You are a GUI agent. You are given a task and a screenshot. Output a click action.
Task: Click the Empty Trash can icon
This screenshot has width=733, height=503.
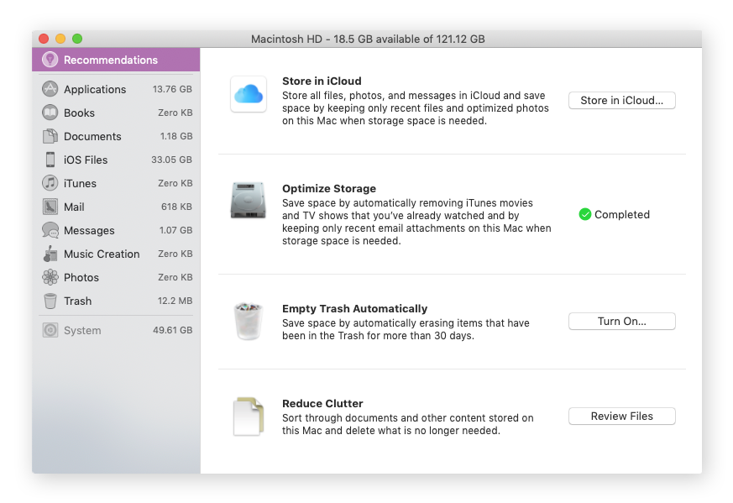(x=248, y=320)
